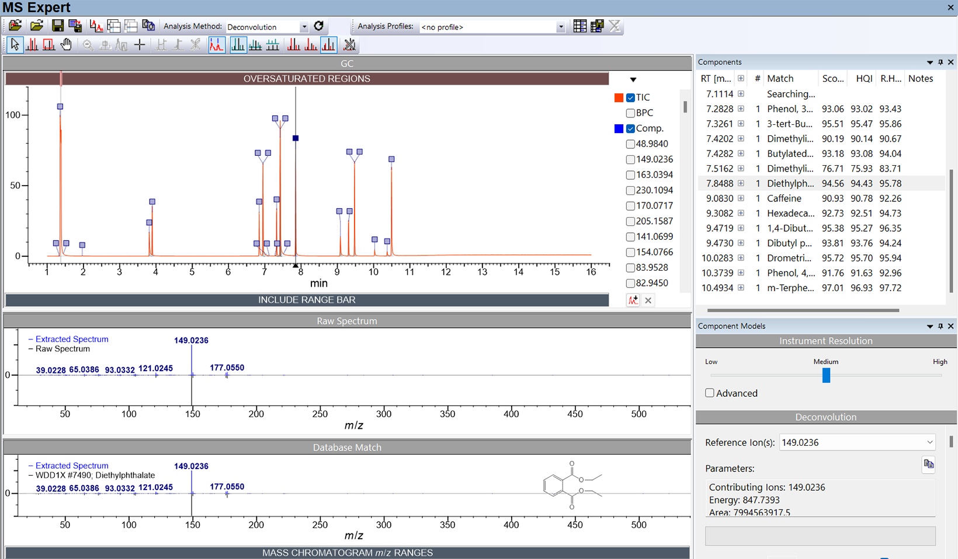Click the refresh analysis method icon
The height and width of the screenshot is (559, 958).
[318, 26]
